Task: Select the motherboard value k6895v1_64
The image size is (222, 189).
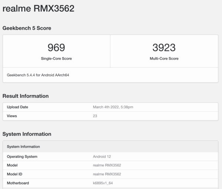Action: coord(103,183)
